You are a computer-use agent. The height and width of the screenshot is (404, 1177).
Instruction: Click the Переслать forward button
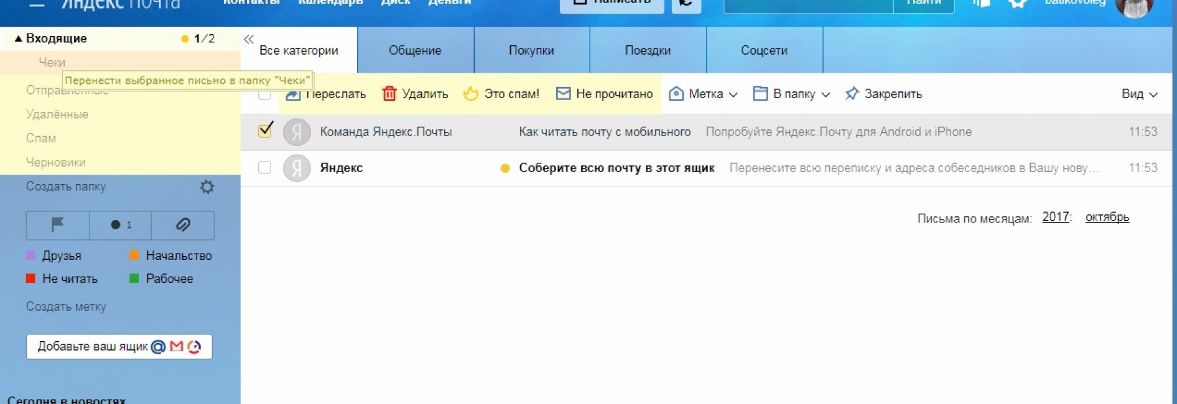pyautogui.click(x=326, y=94)
